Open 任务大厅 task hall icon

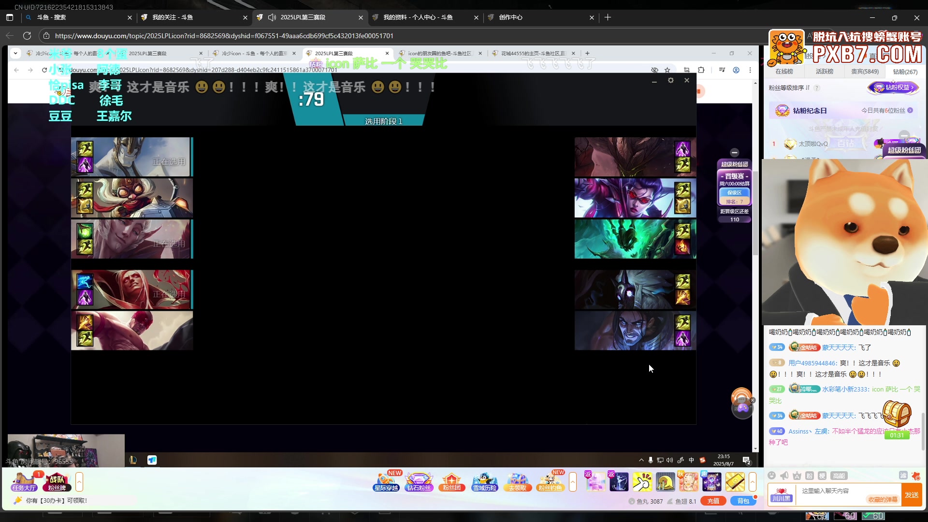click(24, 482)
